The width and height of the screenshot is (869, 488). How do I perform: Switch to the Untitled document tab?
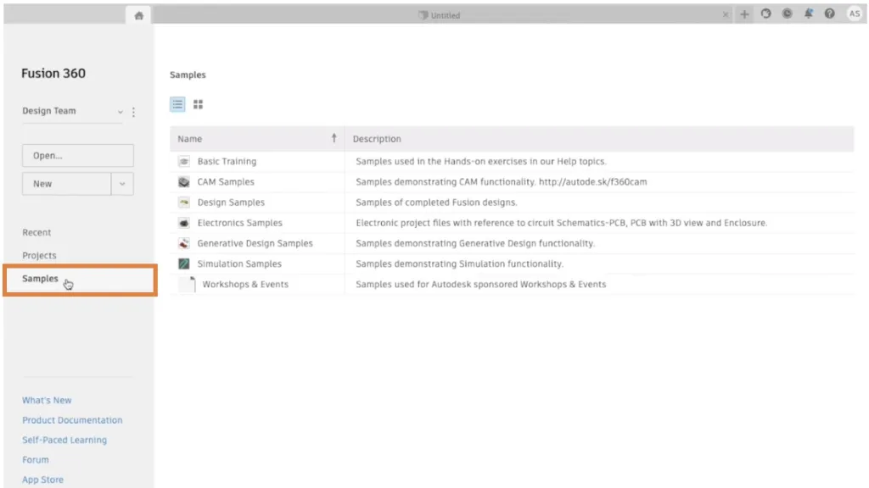pyautogui.click(x=440, y=15)
